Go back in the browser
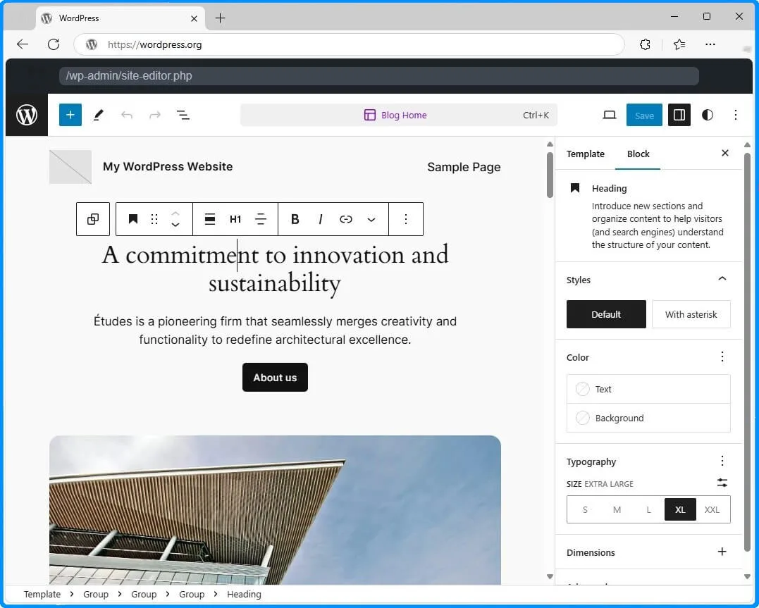The width and height of the screenshot is (759, 608). [23, 44]
